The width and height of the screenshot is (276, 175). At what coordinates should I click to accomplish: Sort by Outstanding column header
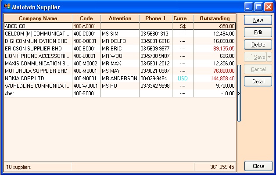pyautogui.click(x=215, y=18)
